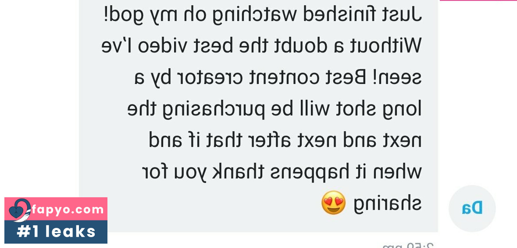Click the line starting "Without a doubt"

coord(261,45)
